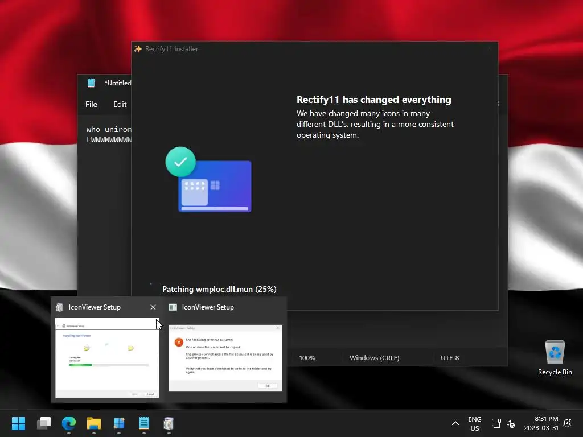583x437 pixels.
Task: Click the 100% zoom level in Notepad status bar
Action: [307, 358]
